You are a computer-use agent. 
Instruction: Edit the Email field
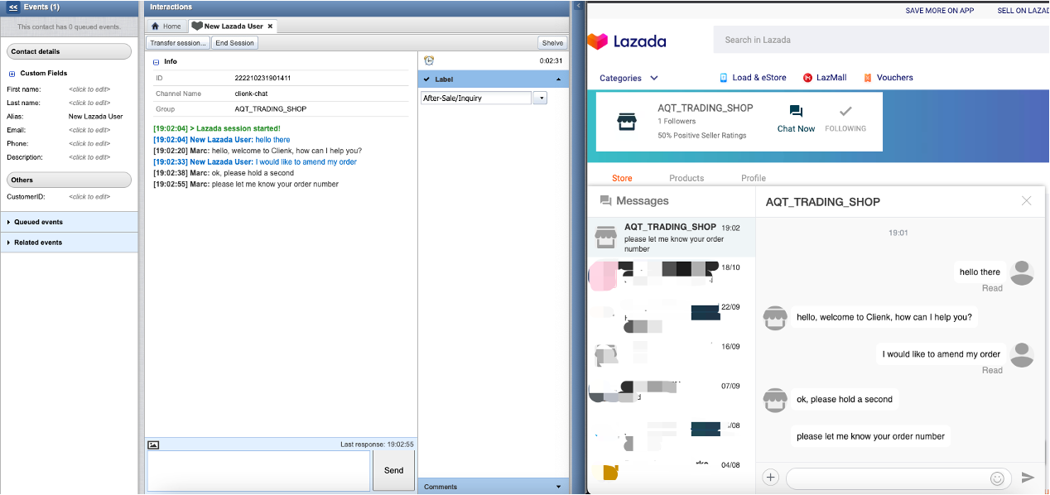coord(89,130)
